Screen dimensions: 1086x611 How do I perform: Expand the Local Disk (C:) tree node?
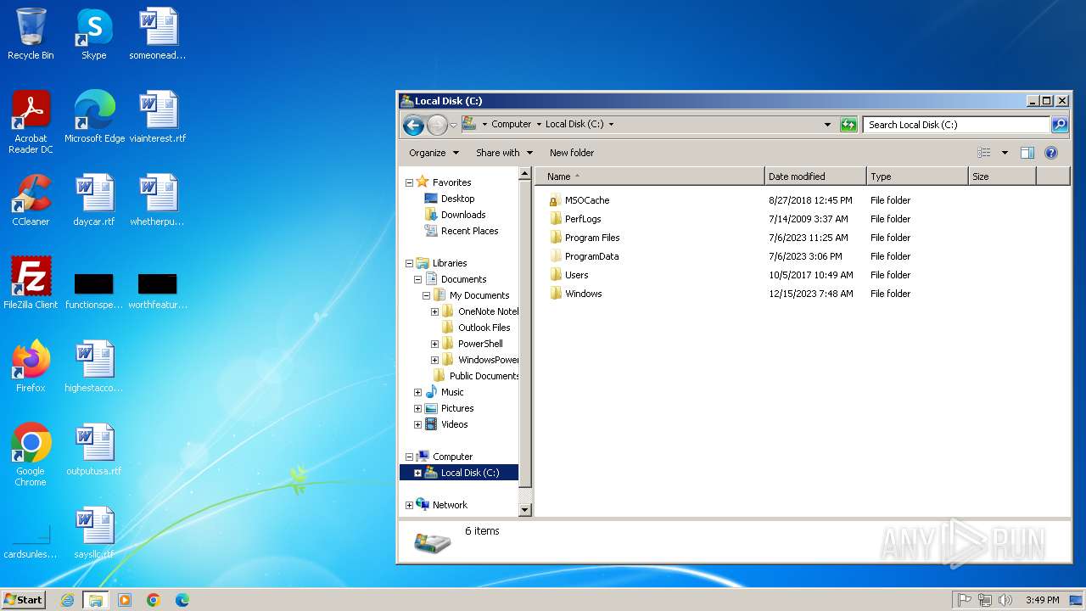pos(417,473)
